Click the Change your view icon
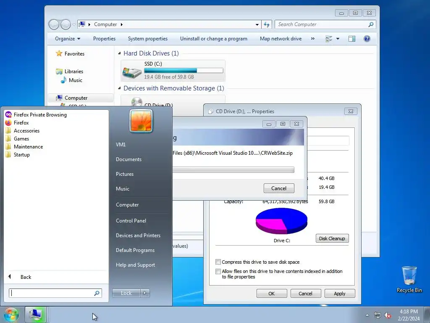430x323 pixels. (x=329, y=39)
